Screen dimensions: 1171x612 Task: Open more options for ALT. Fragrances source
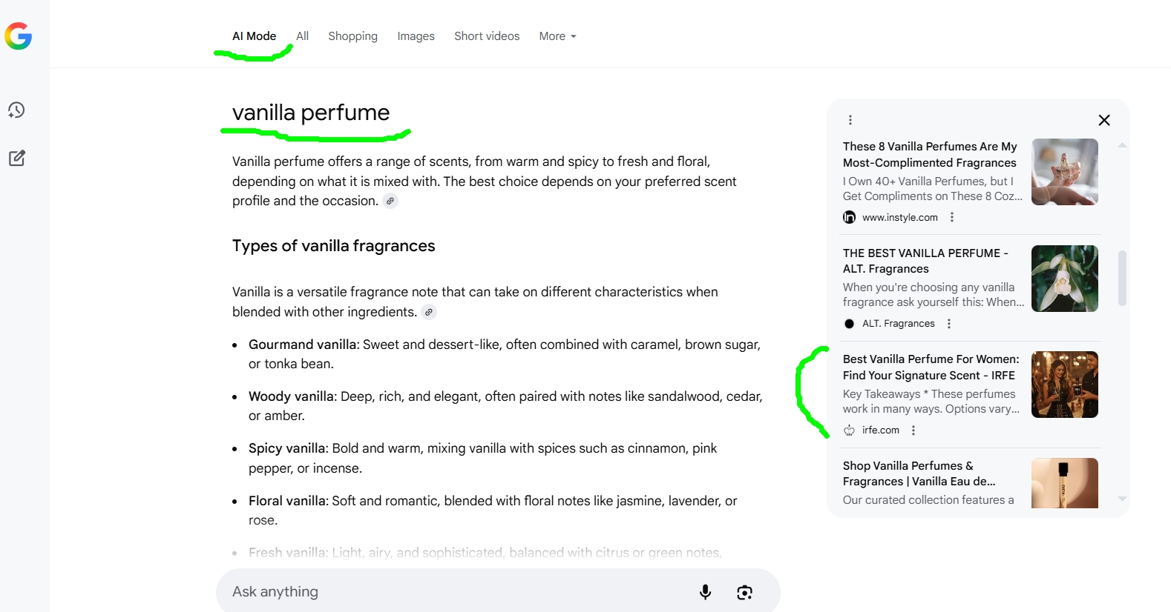pos(949,324)
